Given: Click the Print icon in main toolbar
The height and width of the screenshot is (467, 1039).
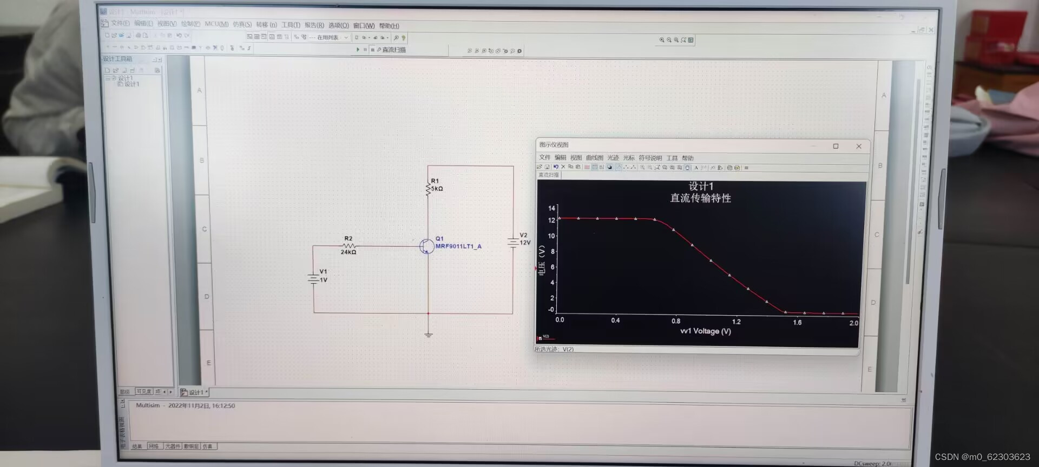Looking at the screenshot, I should click(x=138, y=35).
